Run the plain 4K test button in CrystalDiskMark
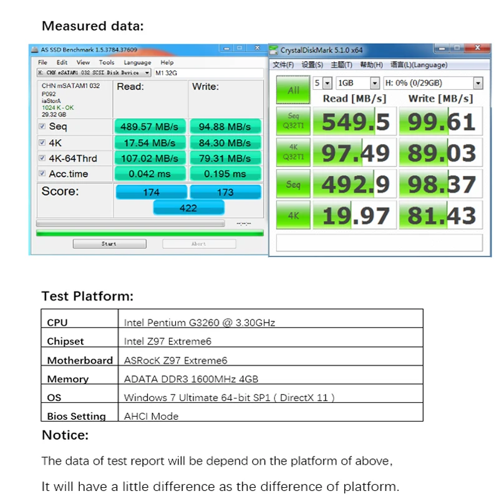Image resolution: width=499 pixels, height=499 pixels. click(x=293, y=215)
